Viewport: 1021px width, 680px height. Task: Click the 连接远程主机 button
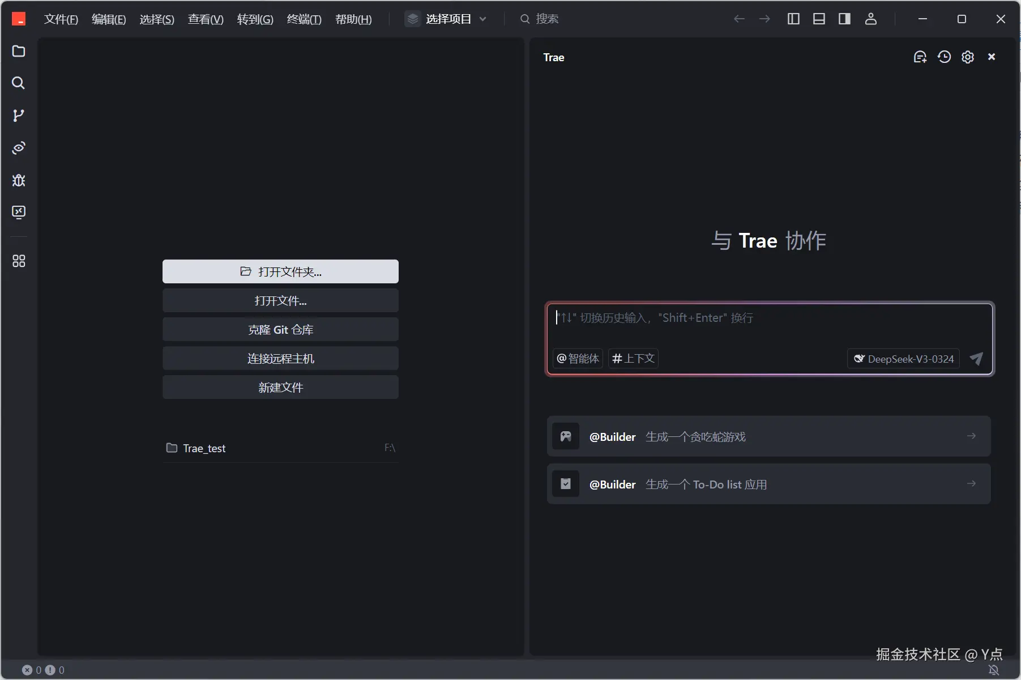coord(280,358)
